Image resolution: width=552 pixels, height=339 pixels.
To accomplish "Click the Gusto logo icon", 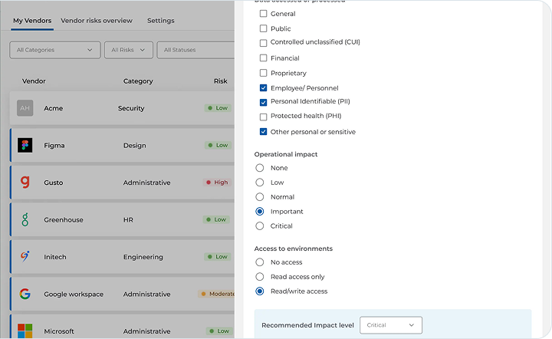I will pyautogui.click(x=25, y=182).
